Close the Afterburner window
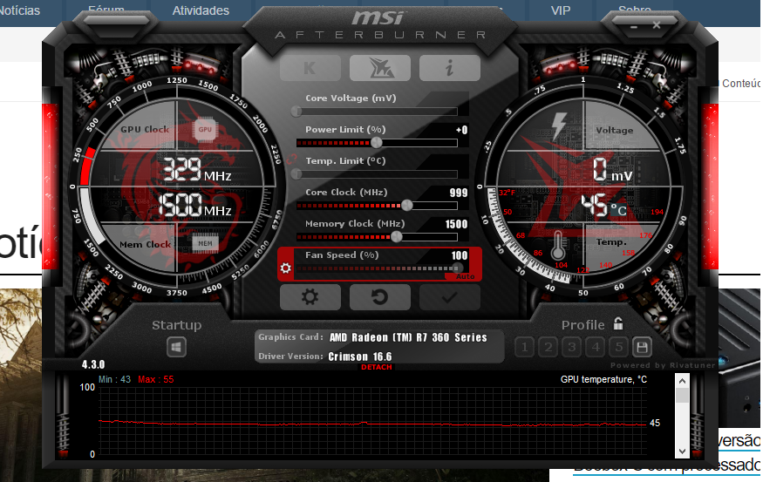 (657, 24)
